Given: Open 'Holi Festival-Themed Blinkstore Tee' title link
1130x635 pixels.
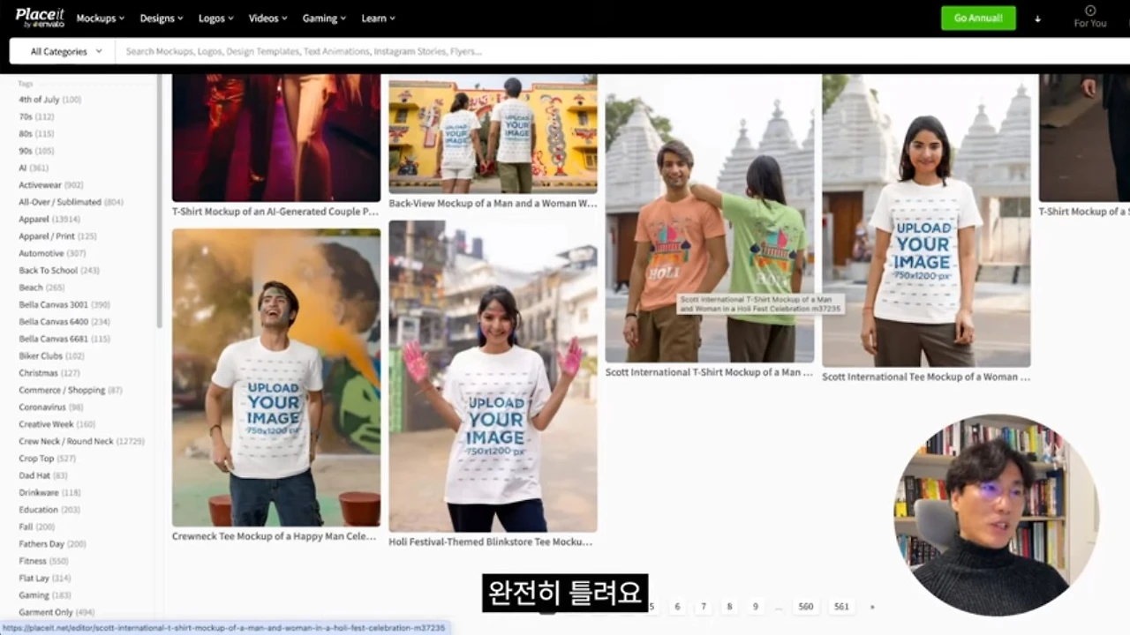Looking at the screenshot, I should coord(490,542).
